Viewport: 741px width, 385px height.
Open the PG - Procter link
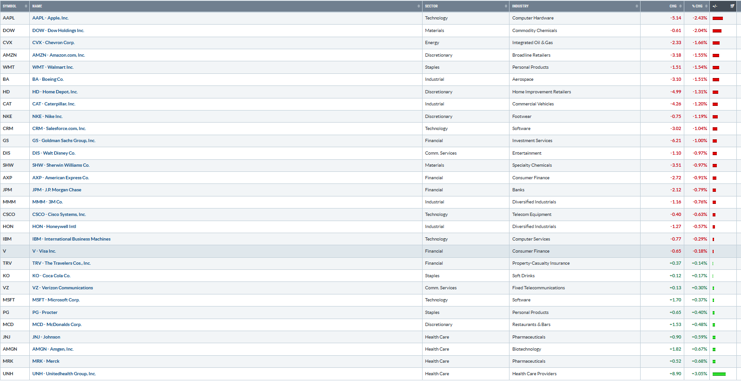(x=45, y=313)
